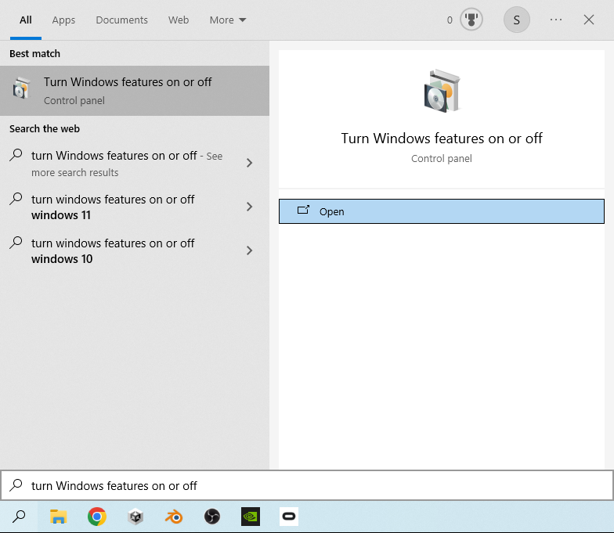Switch to the Documents tab
Viewport: 614px width, 533px height.
122,20
